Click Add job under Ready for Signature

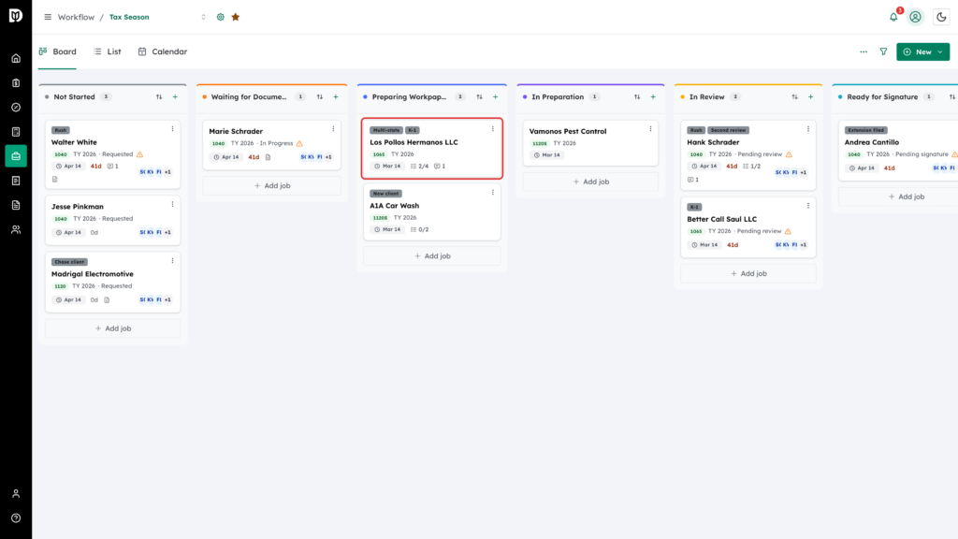(x=906, y=197)
